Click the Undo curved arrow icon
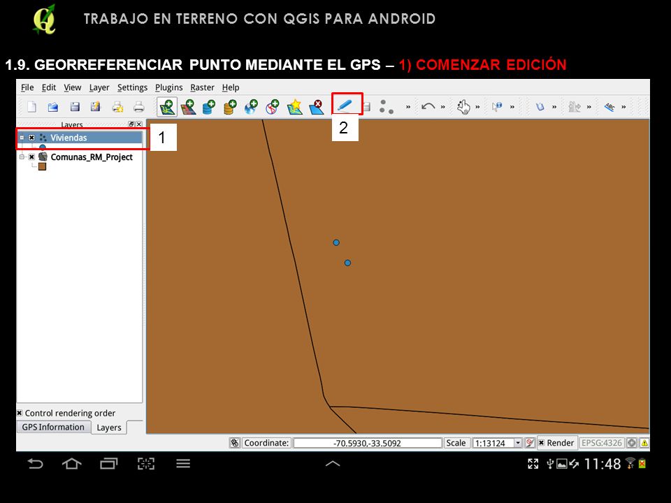Image resolution: width=671 pixels, height=503 pixels. 428,106
